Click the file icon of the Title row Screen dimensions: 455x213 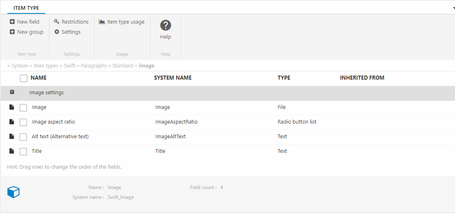(x=12, y=151)
